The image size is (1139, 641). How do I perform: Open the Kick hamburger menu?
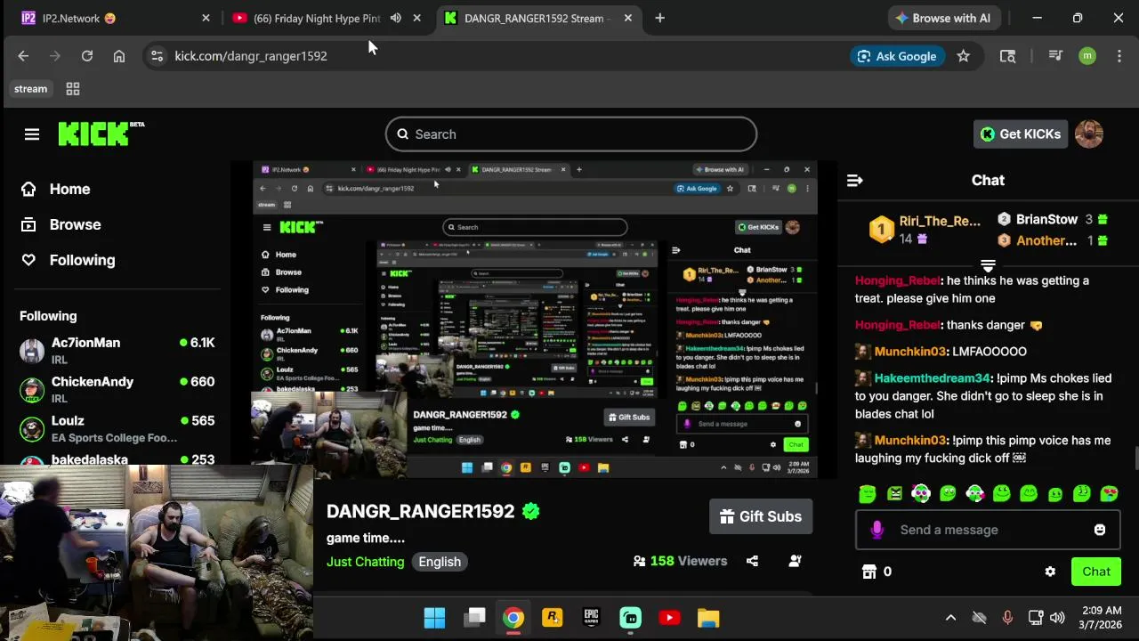[x=32, y=134]
